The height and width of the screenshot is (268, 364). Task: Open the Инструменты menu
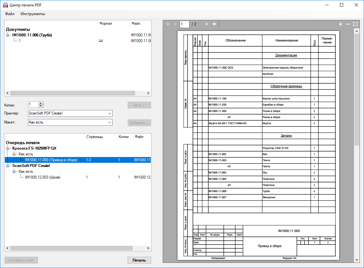pos(33,14)
